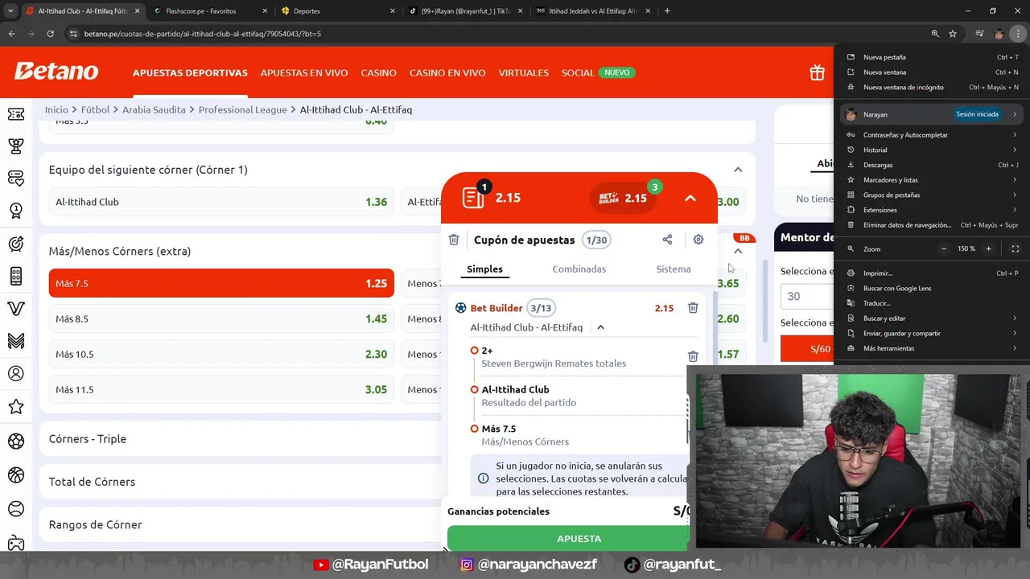This screenshot has width=1030, height=579.
Task: Click the browser zoom magnifier in address bar
Action: coord(935,34)
